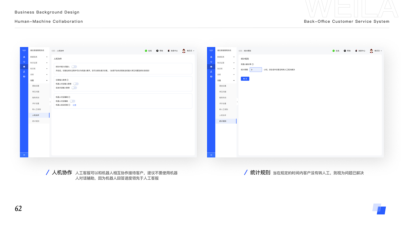Open 帮助 question icon in 人机协作 screen header

(x=157, y=51)
